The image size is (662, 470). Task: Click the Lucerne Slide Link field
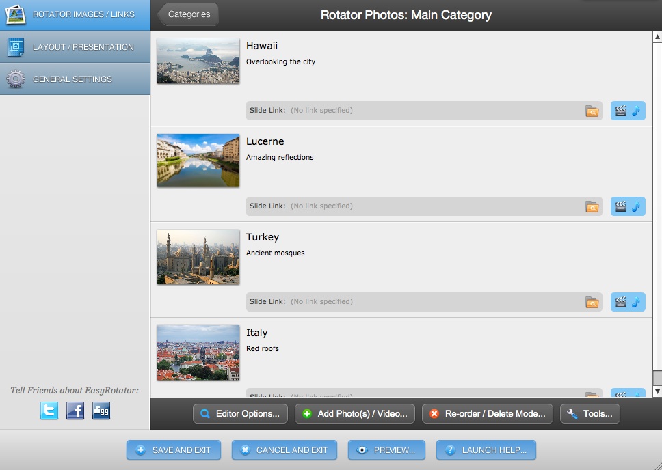click(x=424, y=206)
